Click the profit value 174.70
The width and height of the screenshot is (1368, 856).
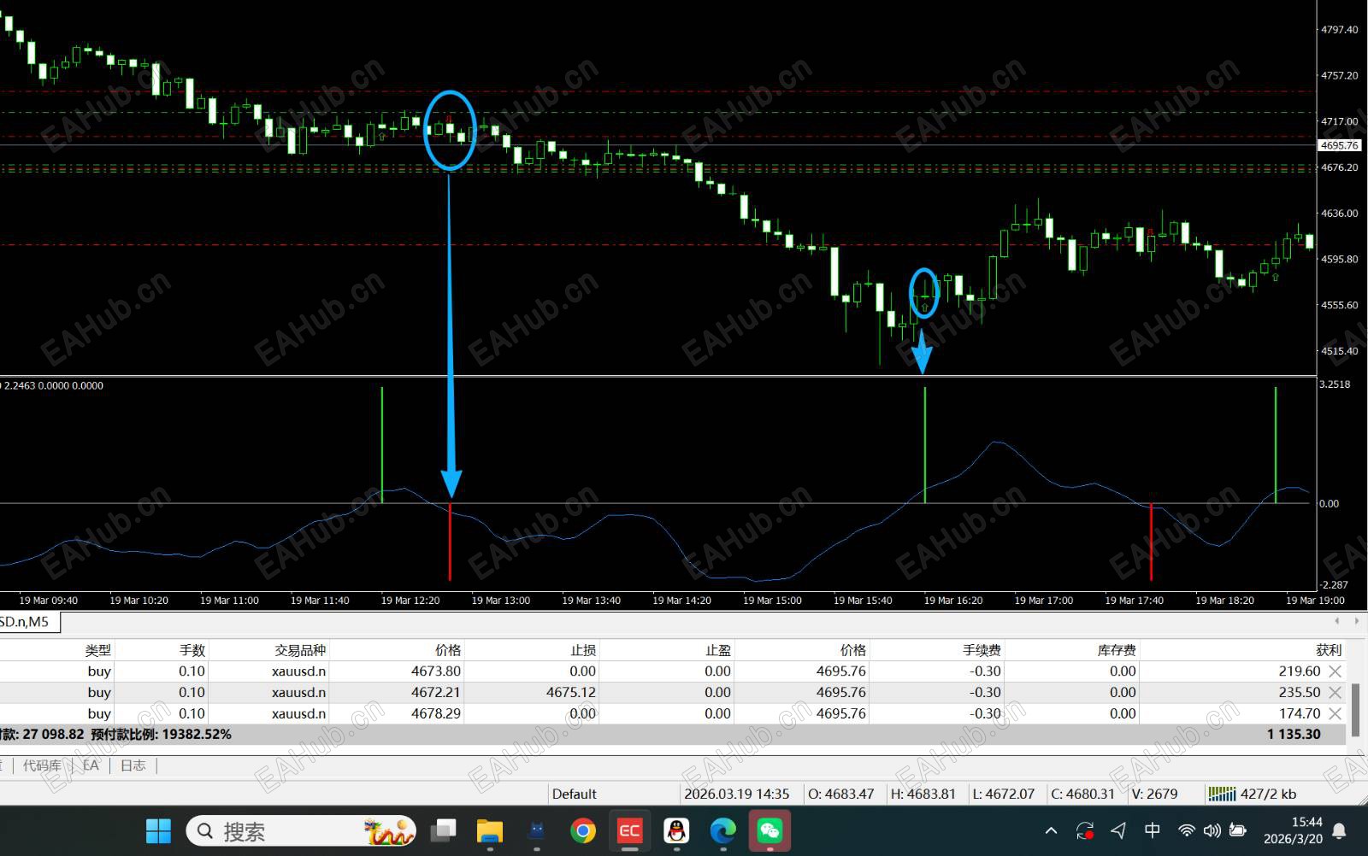click(x=1300, y=713)
